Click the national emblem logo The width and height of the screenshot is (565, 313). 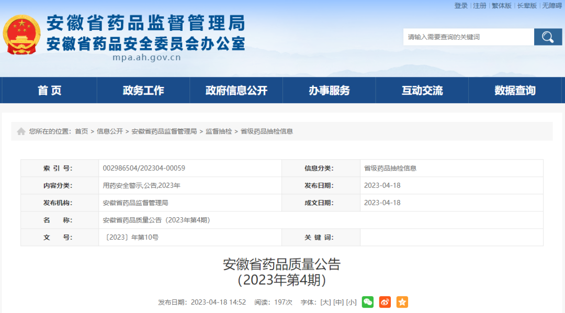click(x=21, y=35)
